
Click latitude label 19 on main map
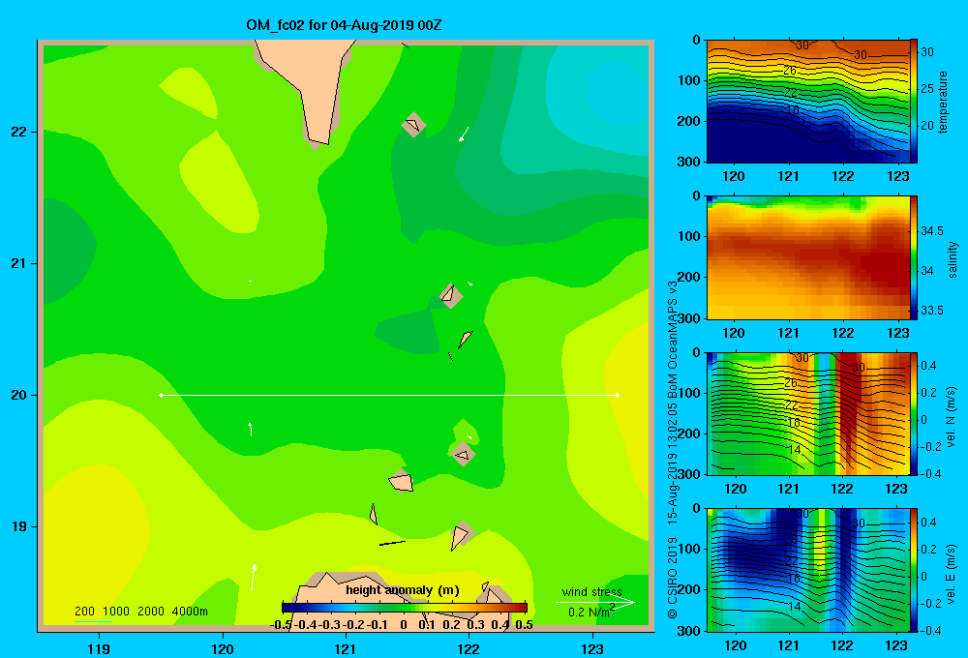pos(18,526)
